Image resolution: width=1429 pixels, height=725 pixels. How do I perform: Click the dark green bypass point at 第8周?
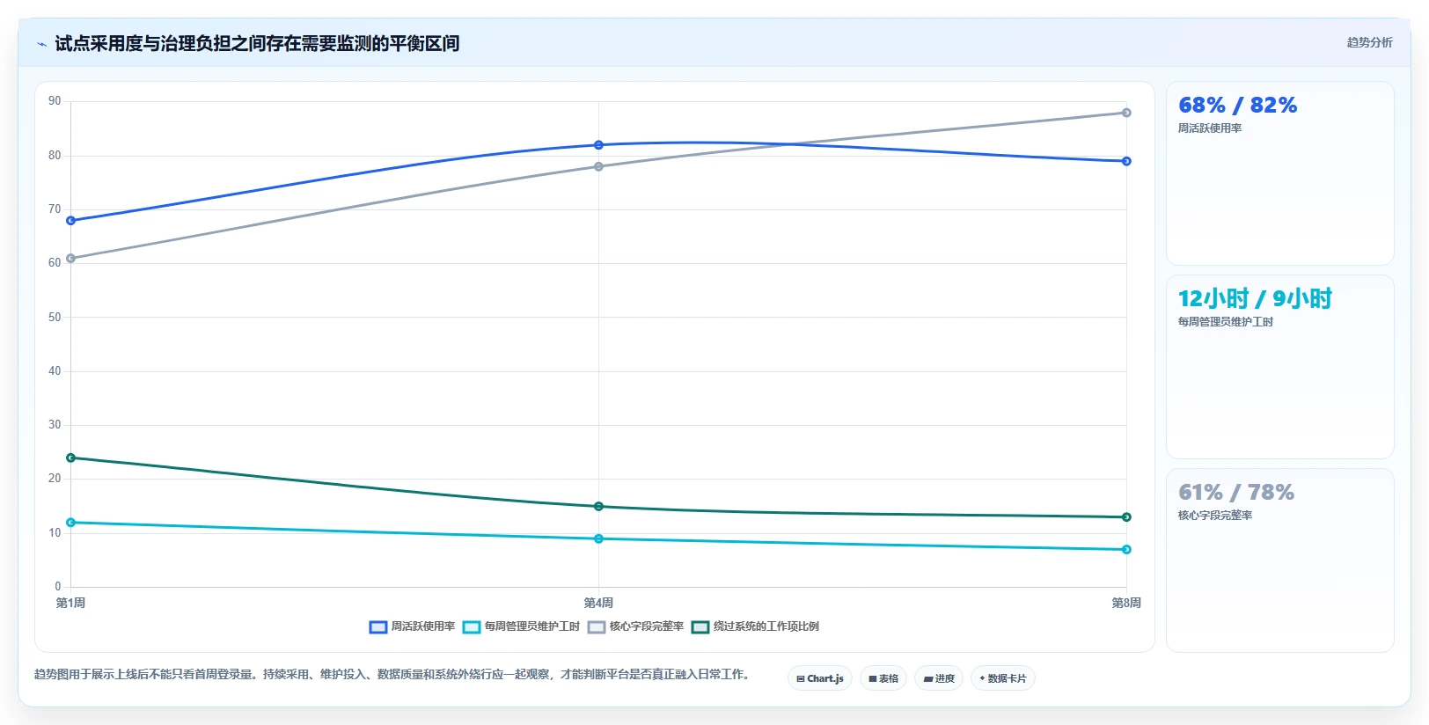click(x=1127, y=517)
